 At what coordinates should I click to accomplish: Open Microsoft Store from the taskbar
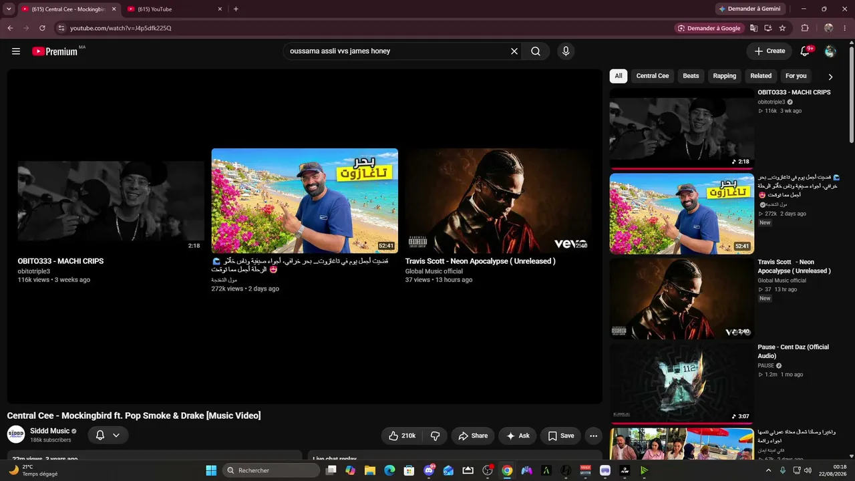click(x=409, y=470)
